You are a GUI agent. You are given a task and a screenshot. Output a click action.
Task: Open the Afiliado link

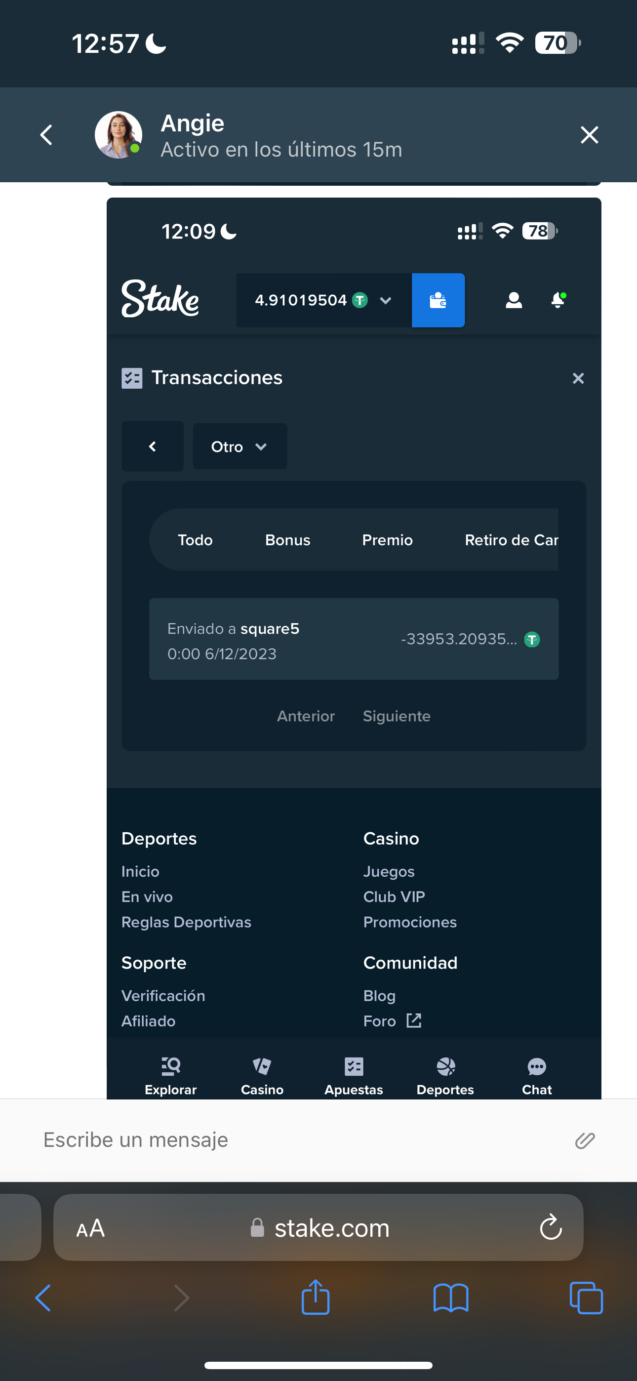point(148,1021)
